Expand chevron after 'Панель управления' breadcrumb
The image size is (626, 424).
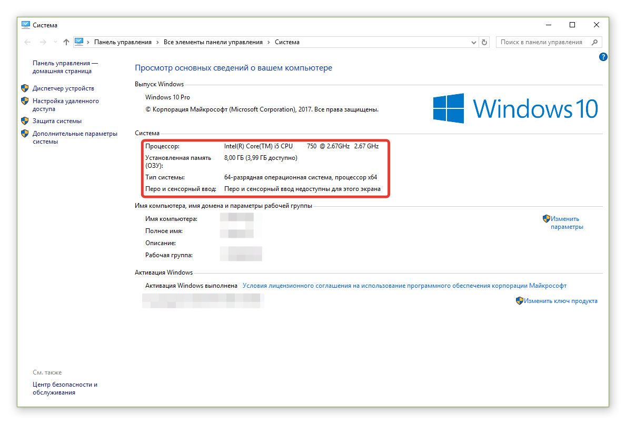coord(157,42)
